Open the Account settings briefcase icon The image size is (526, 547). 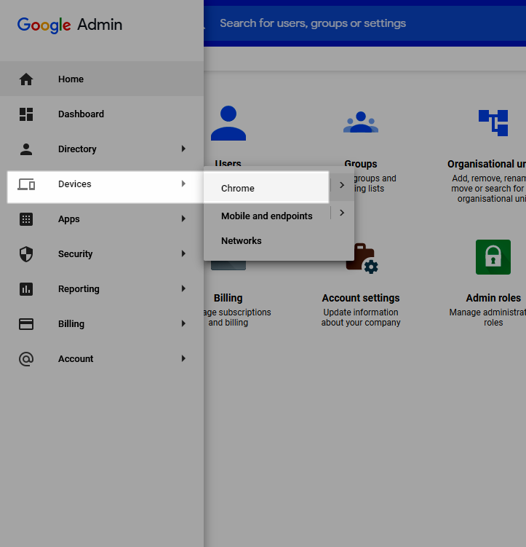362,258
